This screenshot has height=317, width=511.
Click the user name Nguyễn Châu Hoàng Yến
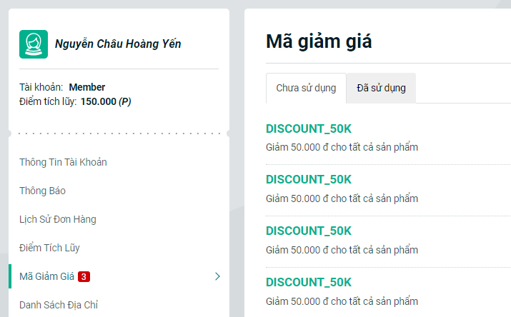pos(118,44)
